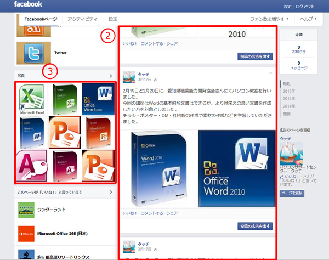Viewport: 329px width, 260px height.
Task: Switch to the 設定 tab
Action: click(x=112, y=19)
